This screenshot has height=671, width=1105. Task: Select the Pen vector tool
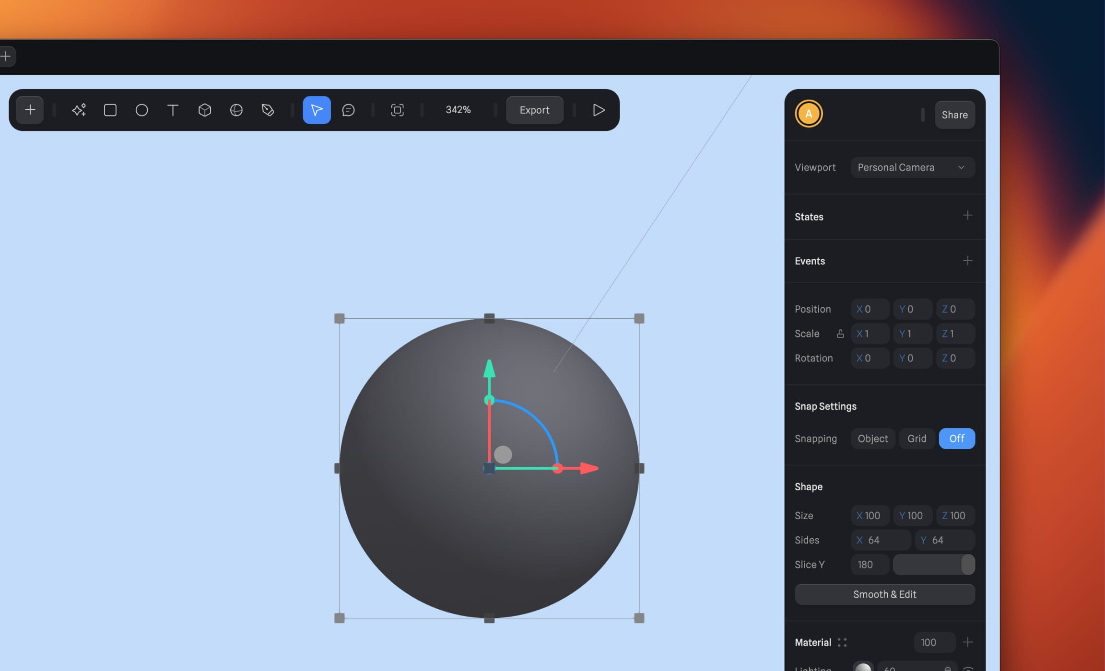[x=268, y=110]
